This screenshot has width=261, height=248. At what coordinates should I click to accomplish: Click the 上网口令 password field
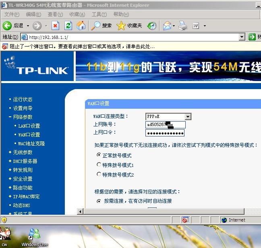coord(165,133)
